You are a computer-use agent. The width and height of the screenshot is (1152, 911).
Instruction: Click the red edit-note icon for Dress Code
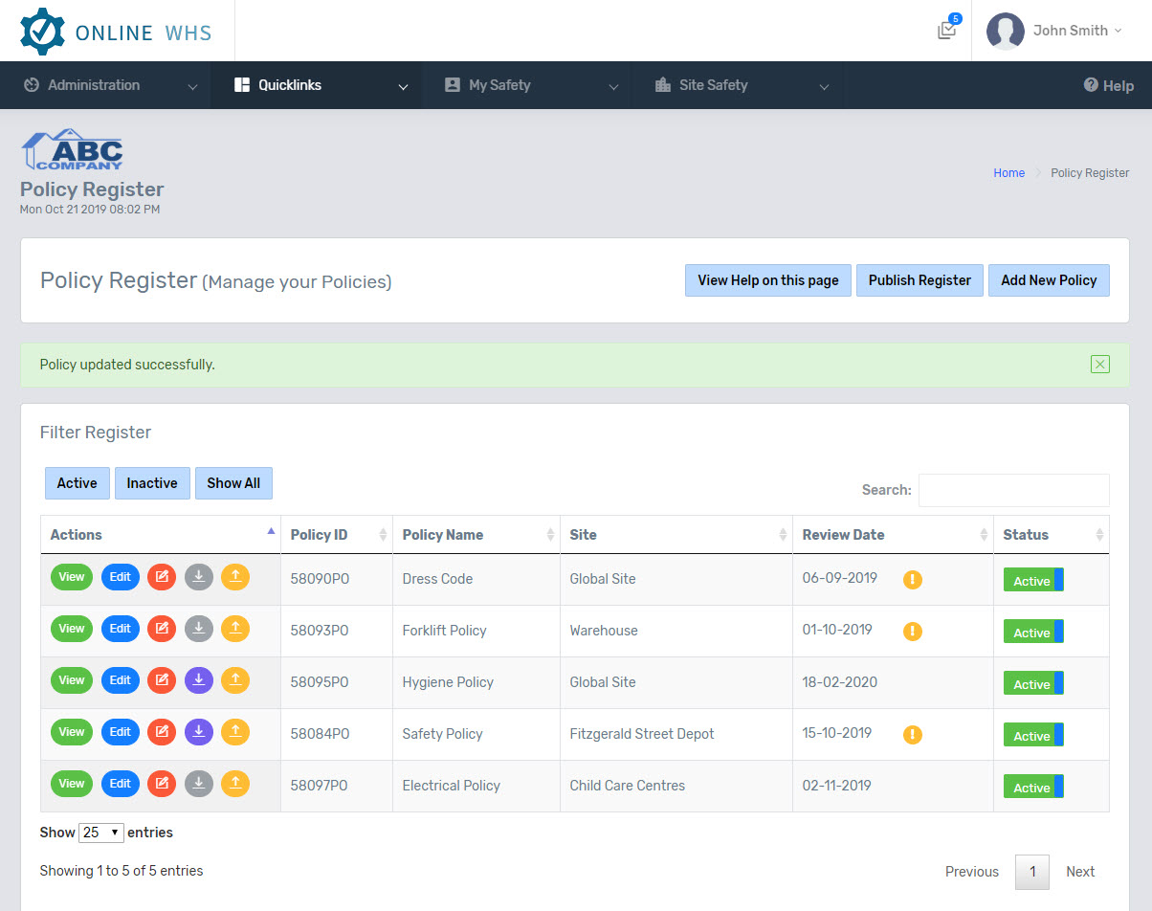162,577
